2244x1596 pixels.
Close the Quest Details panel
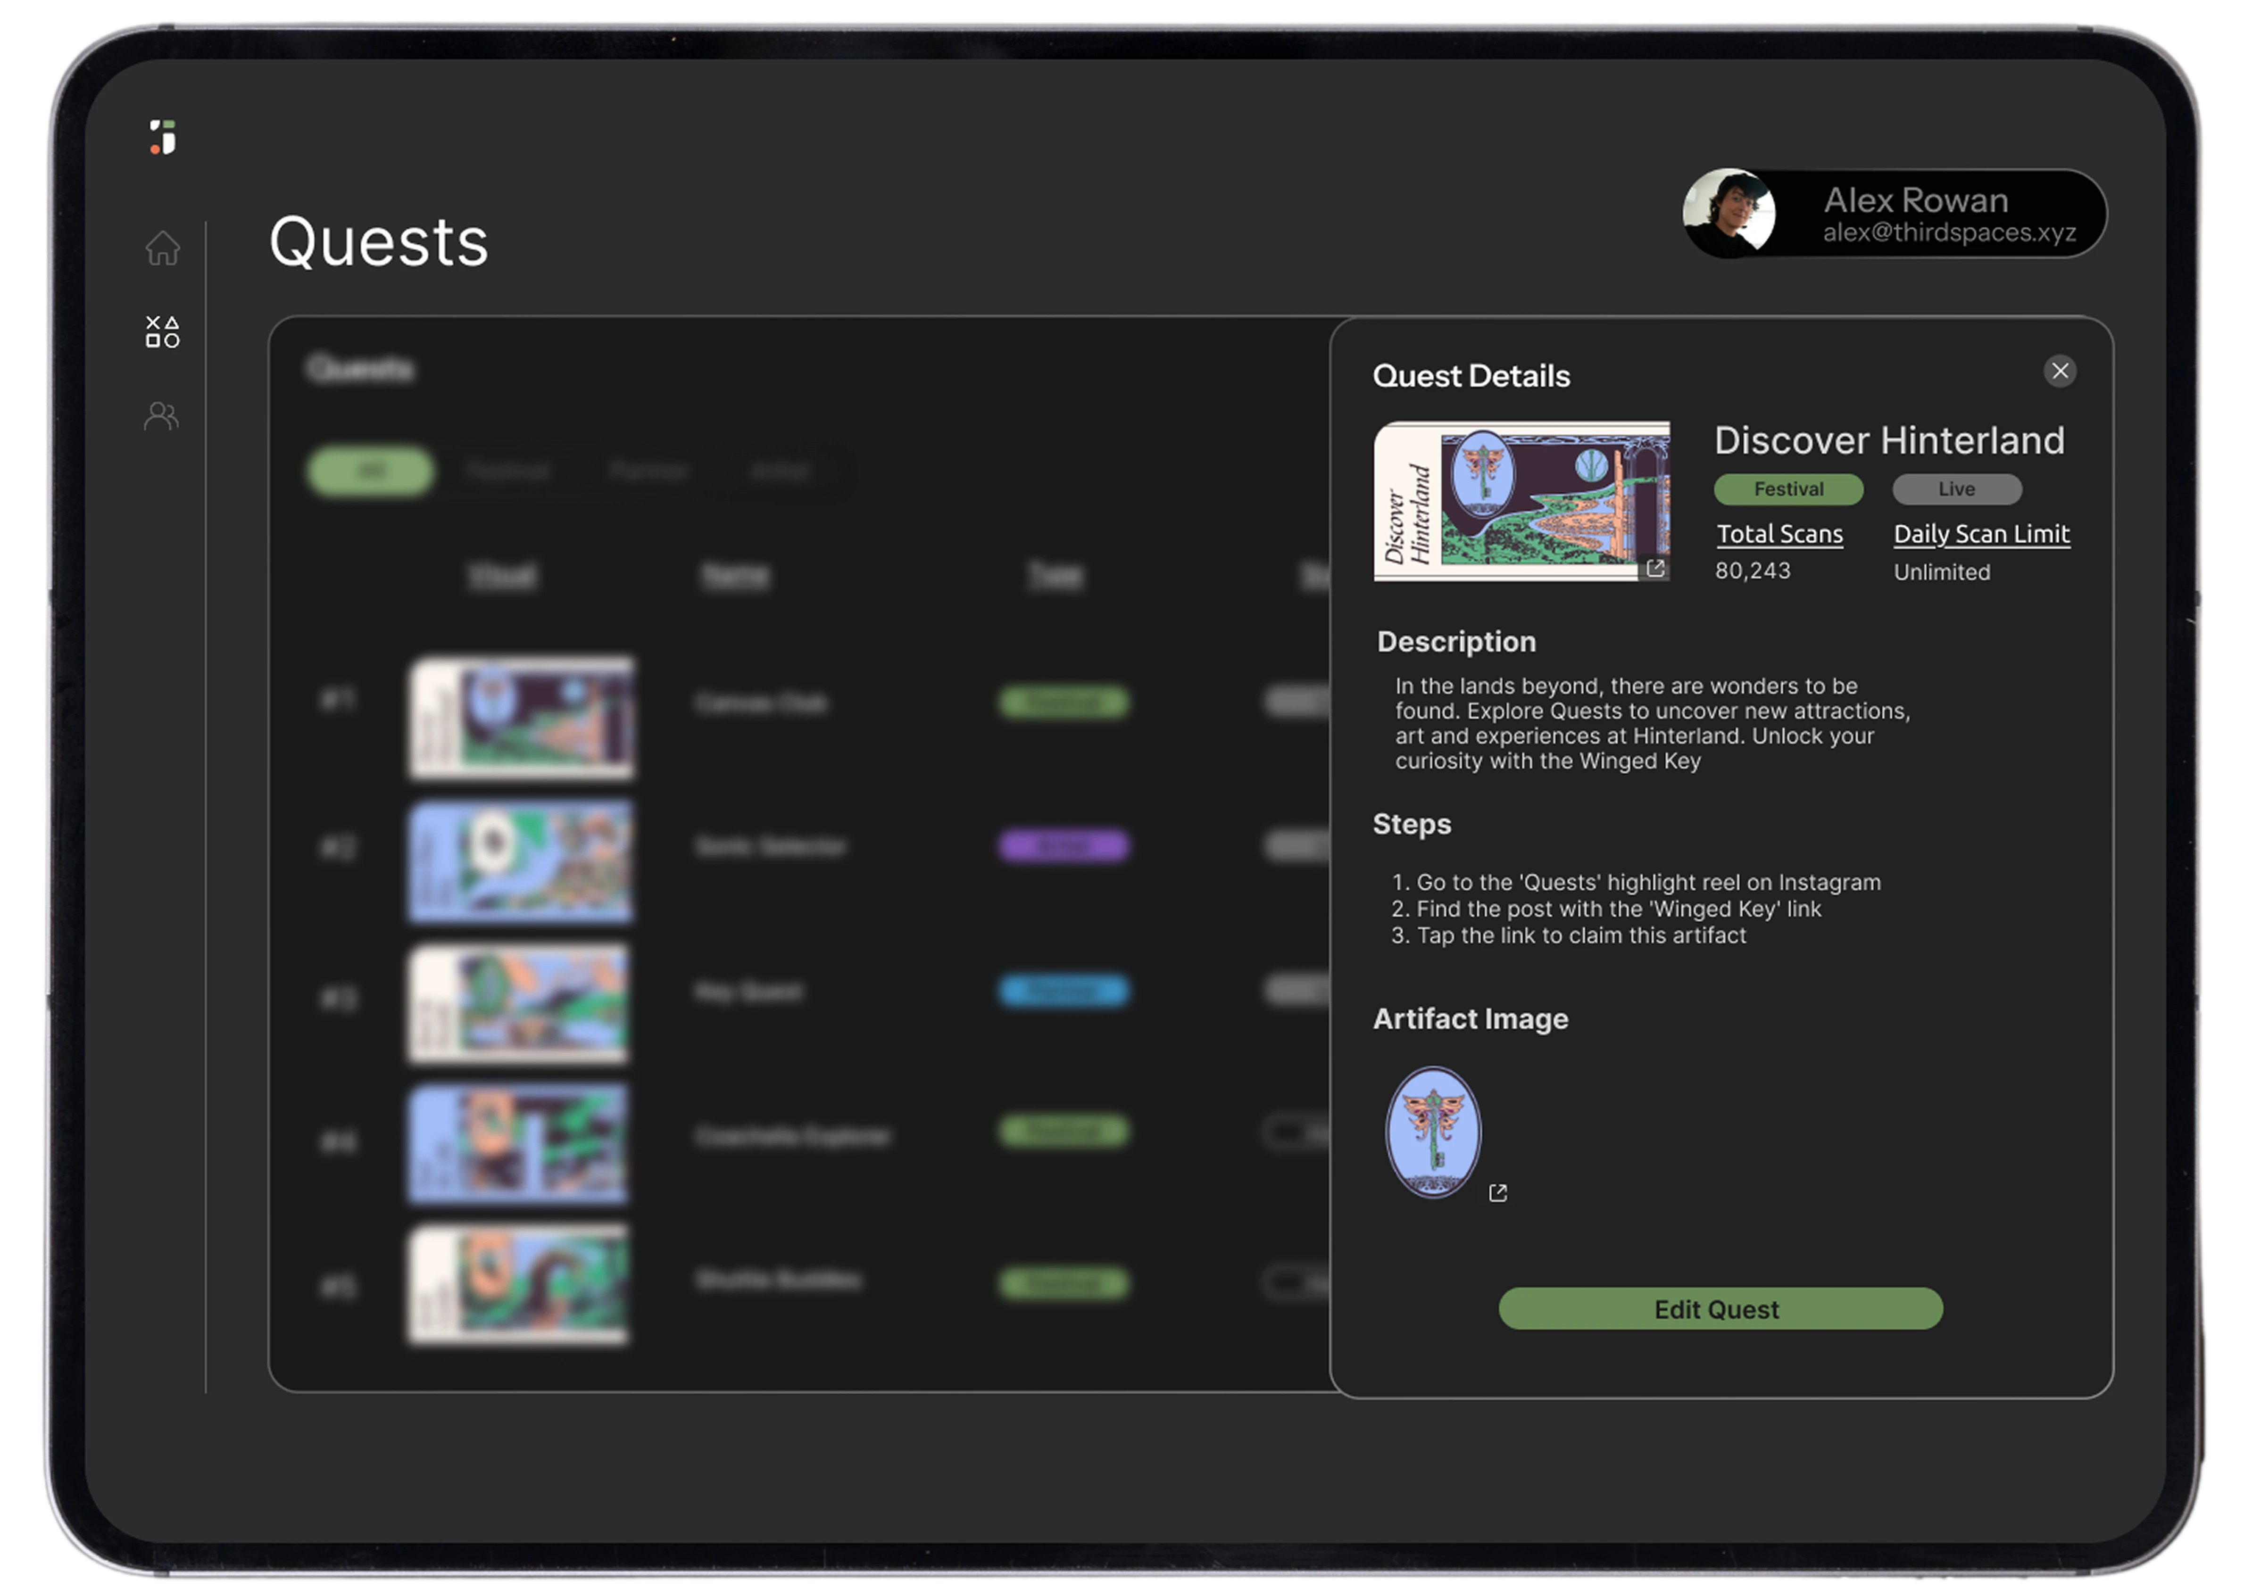pos(2059,371)
